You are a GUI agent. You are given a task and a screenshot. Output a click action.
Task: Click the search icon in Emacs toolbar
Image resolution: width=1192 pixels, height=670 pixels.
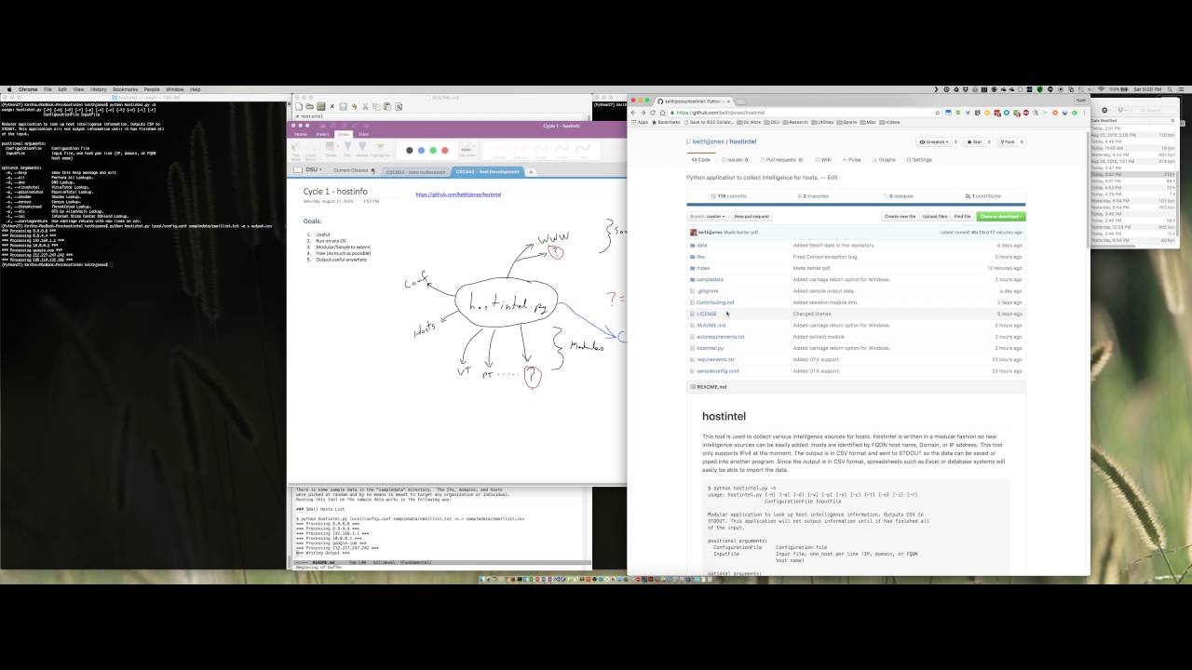point(399,106)
